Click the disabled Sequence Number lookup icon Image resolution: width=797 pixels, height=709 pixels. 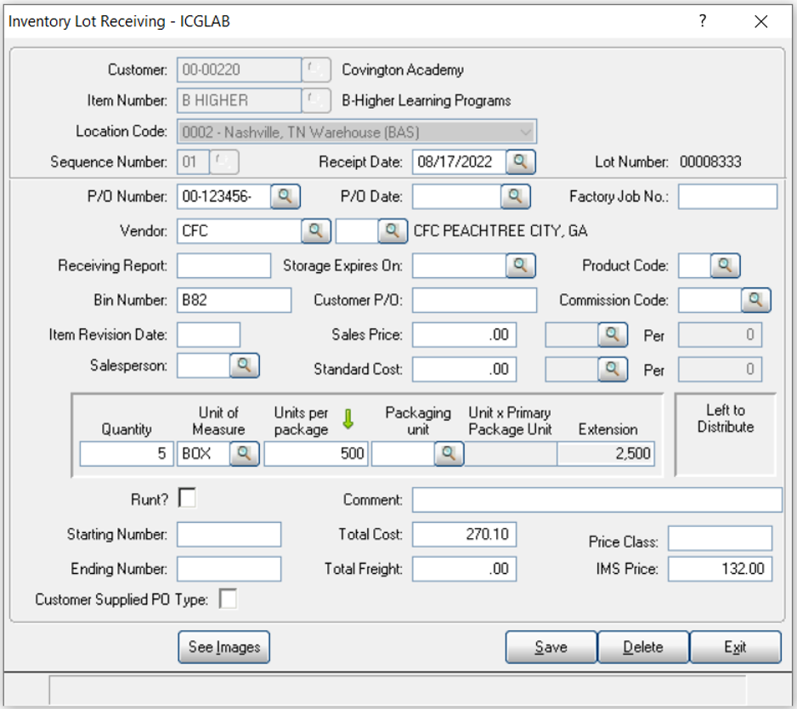[224, 162]
